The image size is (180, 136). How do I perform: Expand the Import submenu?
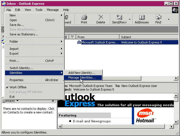34,49
